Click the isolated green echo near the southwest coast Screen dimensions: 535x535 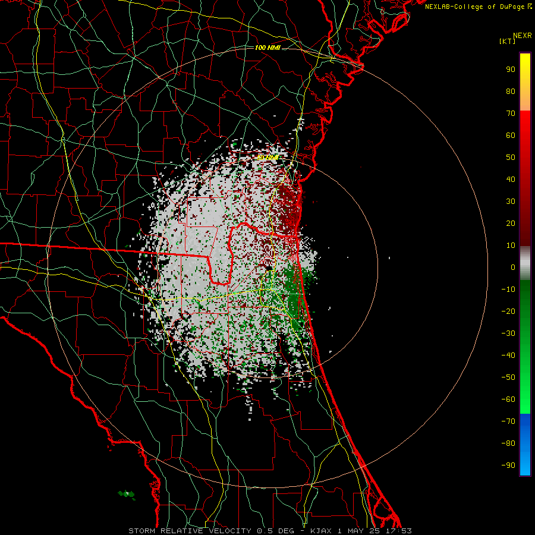point(127,494)
